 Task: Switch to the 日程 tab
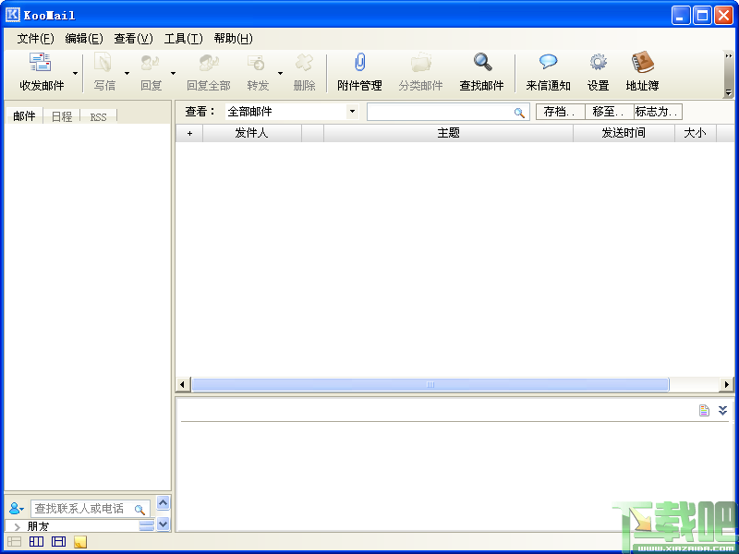click(62, 116)
